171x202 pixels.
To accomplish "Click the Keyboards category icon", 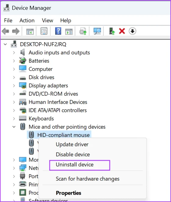I will coord(23,118).
